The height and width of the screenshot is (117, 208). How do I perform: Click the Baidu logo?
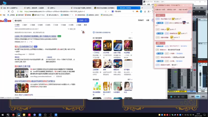[5, 21]
